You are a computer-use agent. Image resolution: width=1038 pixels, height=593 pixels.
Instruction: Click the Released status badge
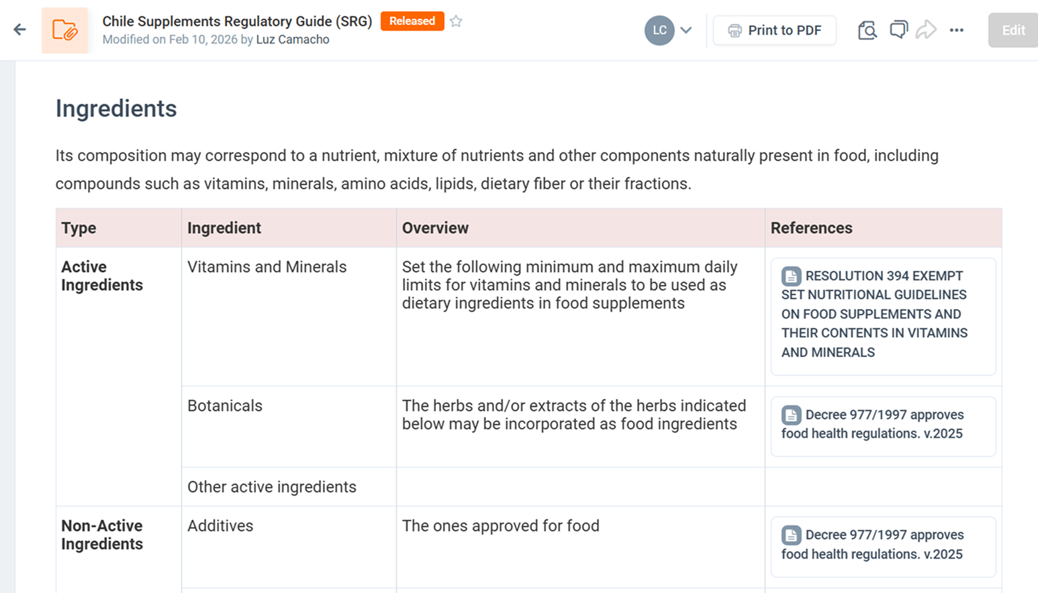[x=412, y=21]
